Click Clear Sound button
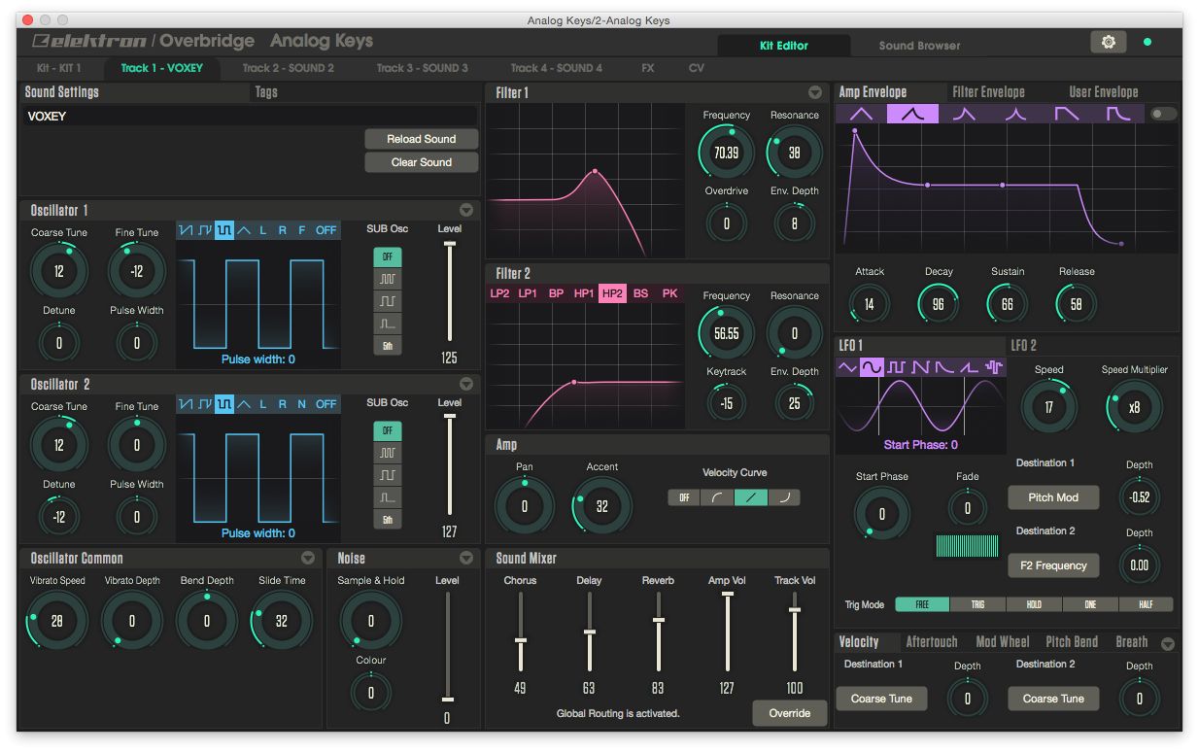The height and width of the screenshot is (752, 1199). coord(422,162)
